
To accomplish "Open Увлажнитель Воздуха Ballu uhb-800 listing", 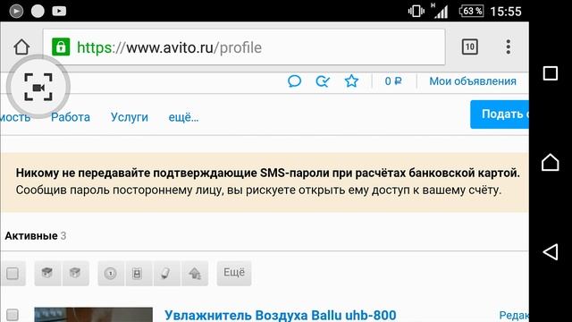I will 280,315.
